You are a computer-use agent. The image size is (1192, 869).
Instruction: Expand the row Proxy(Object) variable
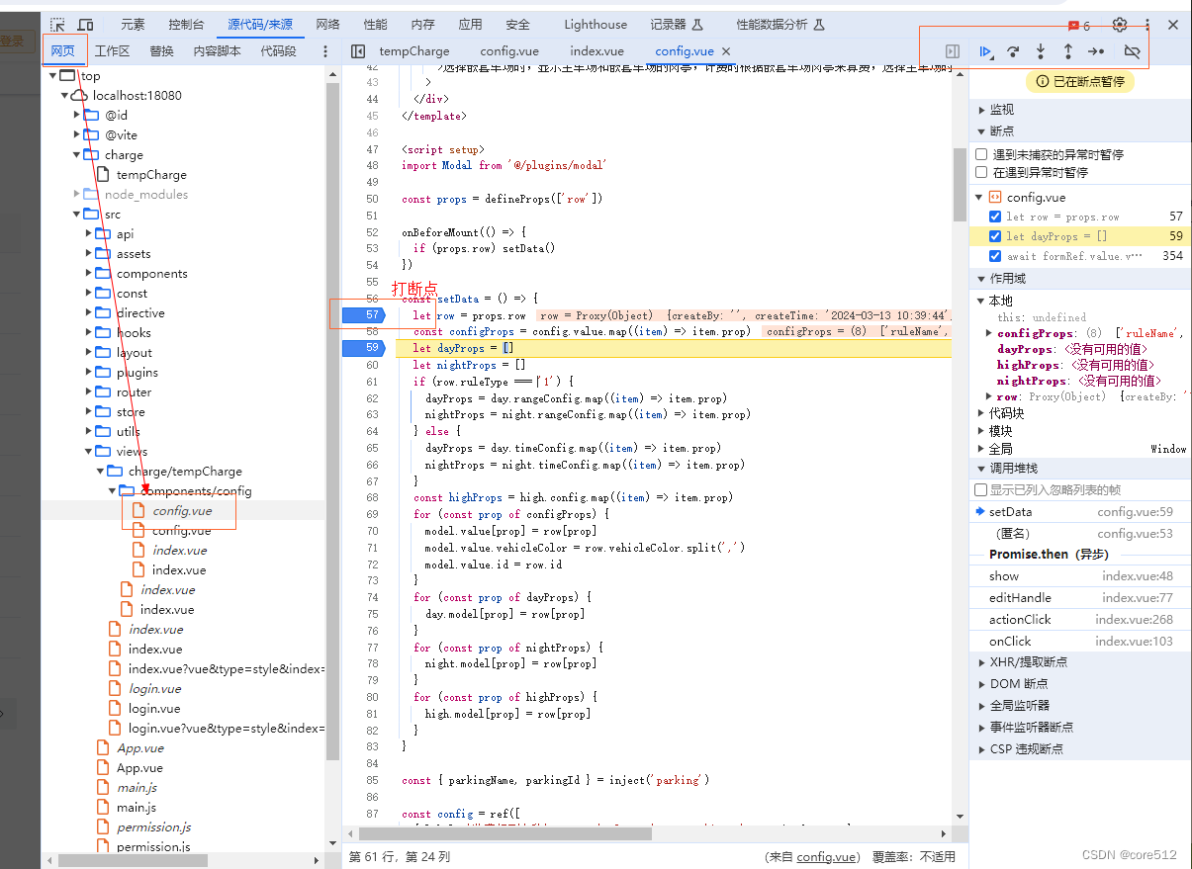point(989,396)
